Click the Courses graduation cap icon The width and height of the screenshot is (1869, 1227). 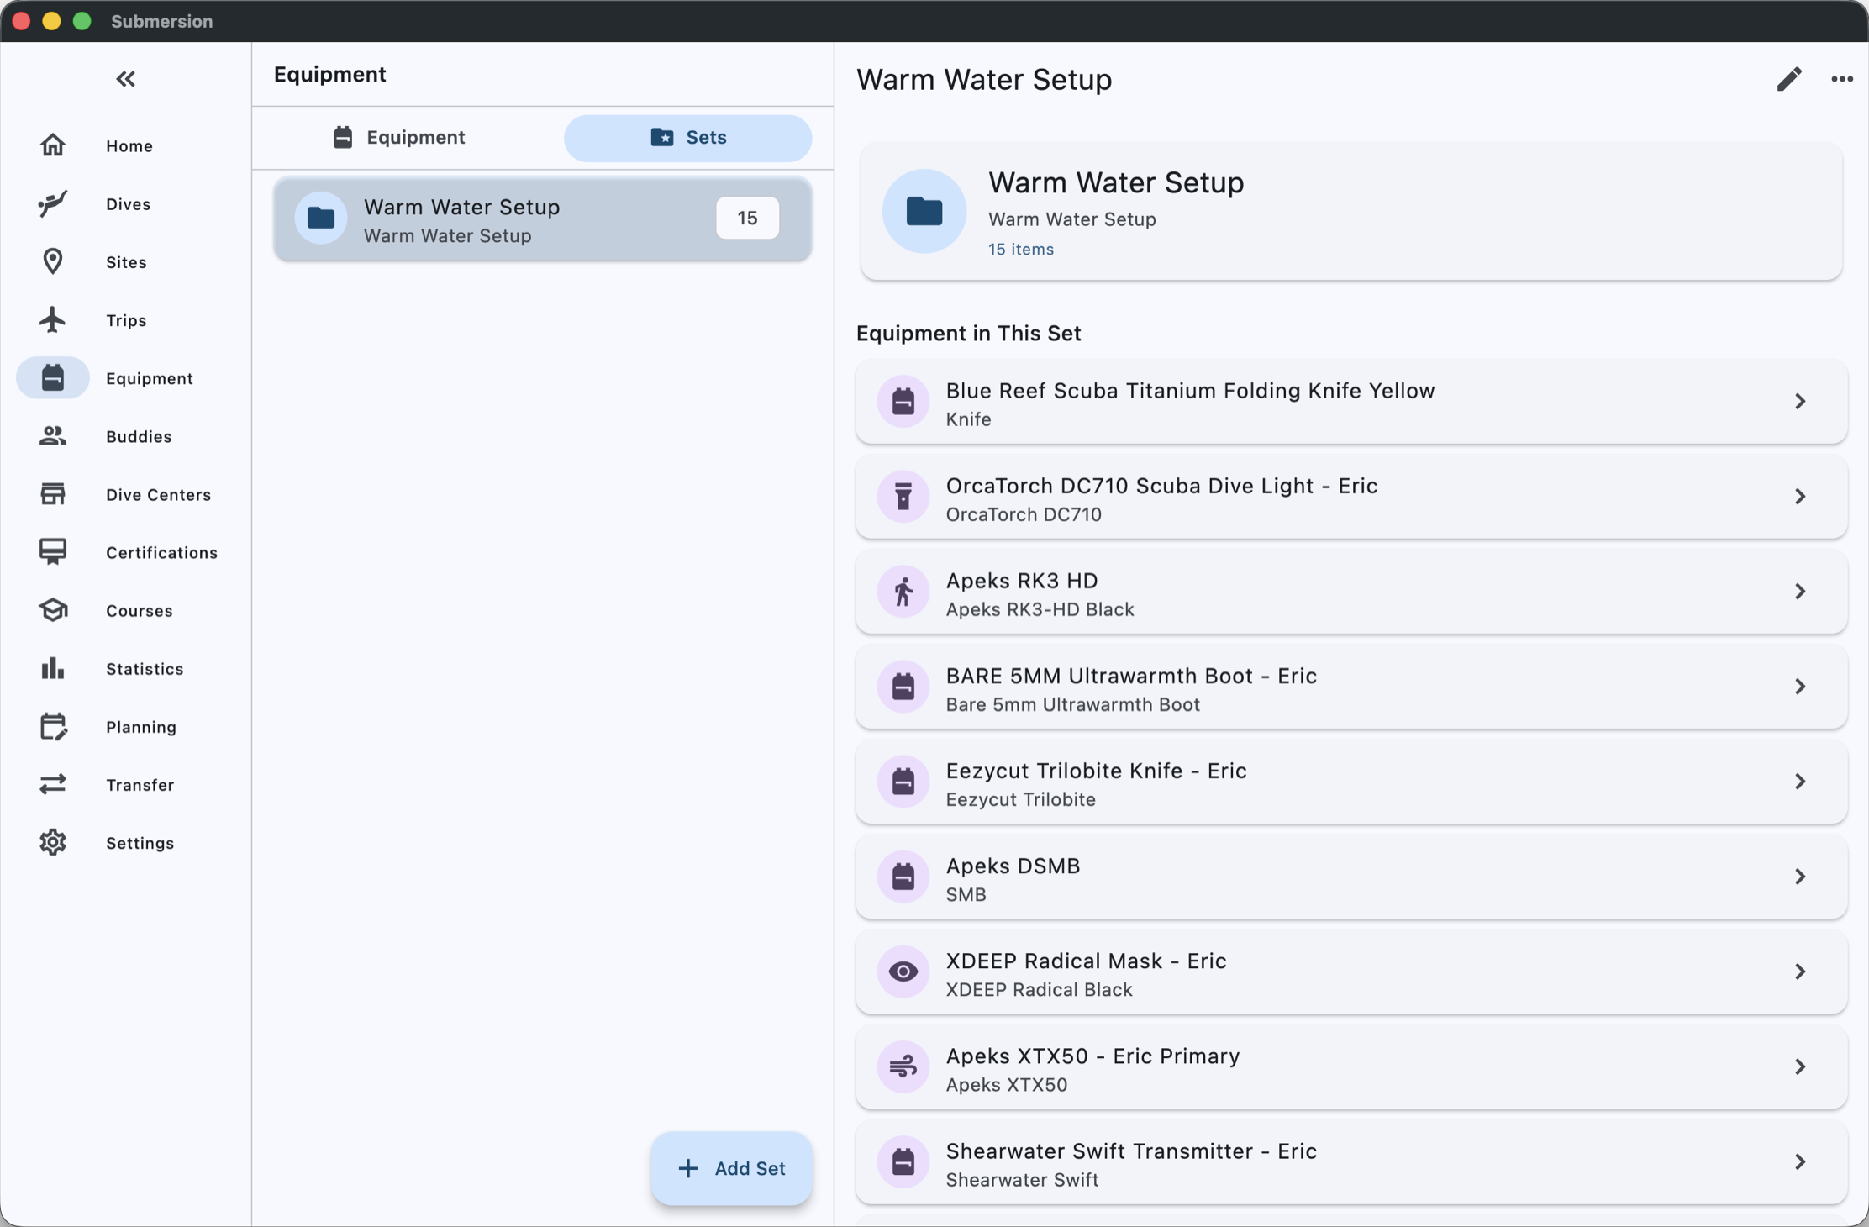(x=53, y=609)
